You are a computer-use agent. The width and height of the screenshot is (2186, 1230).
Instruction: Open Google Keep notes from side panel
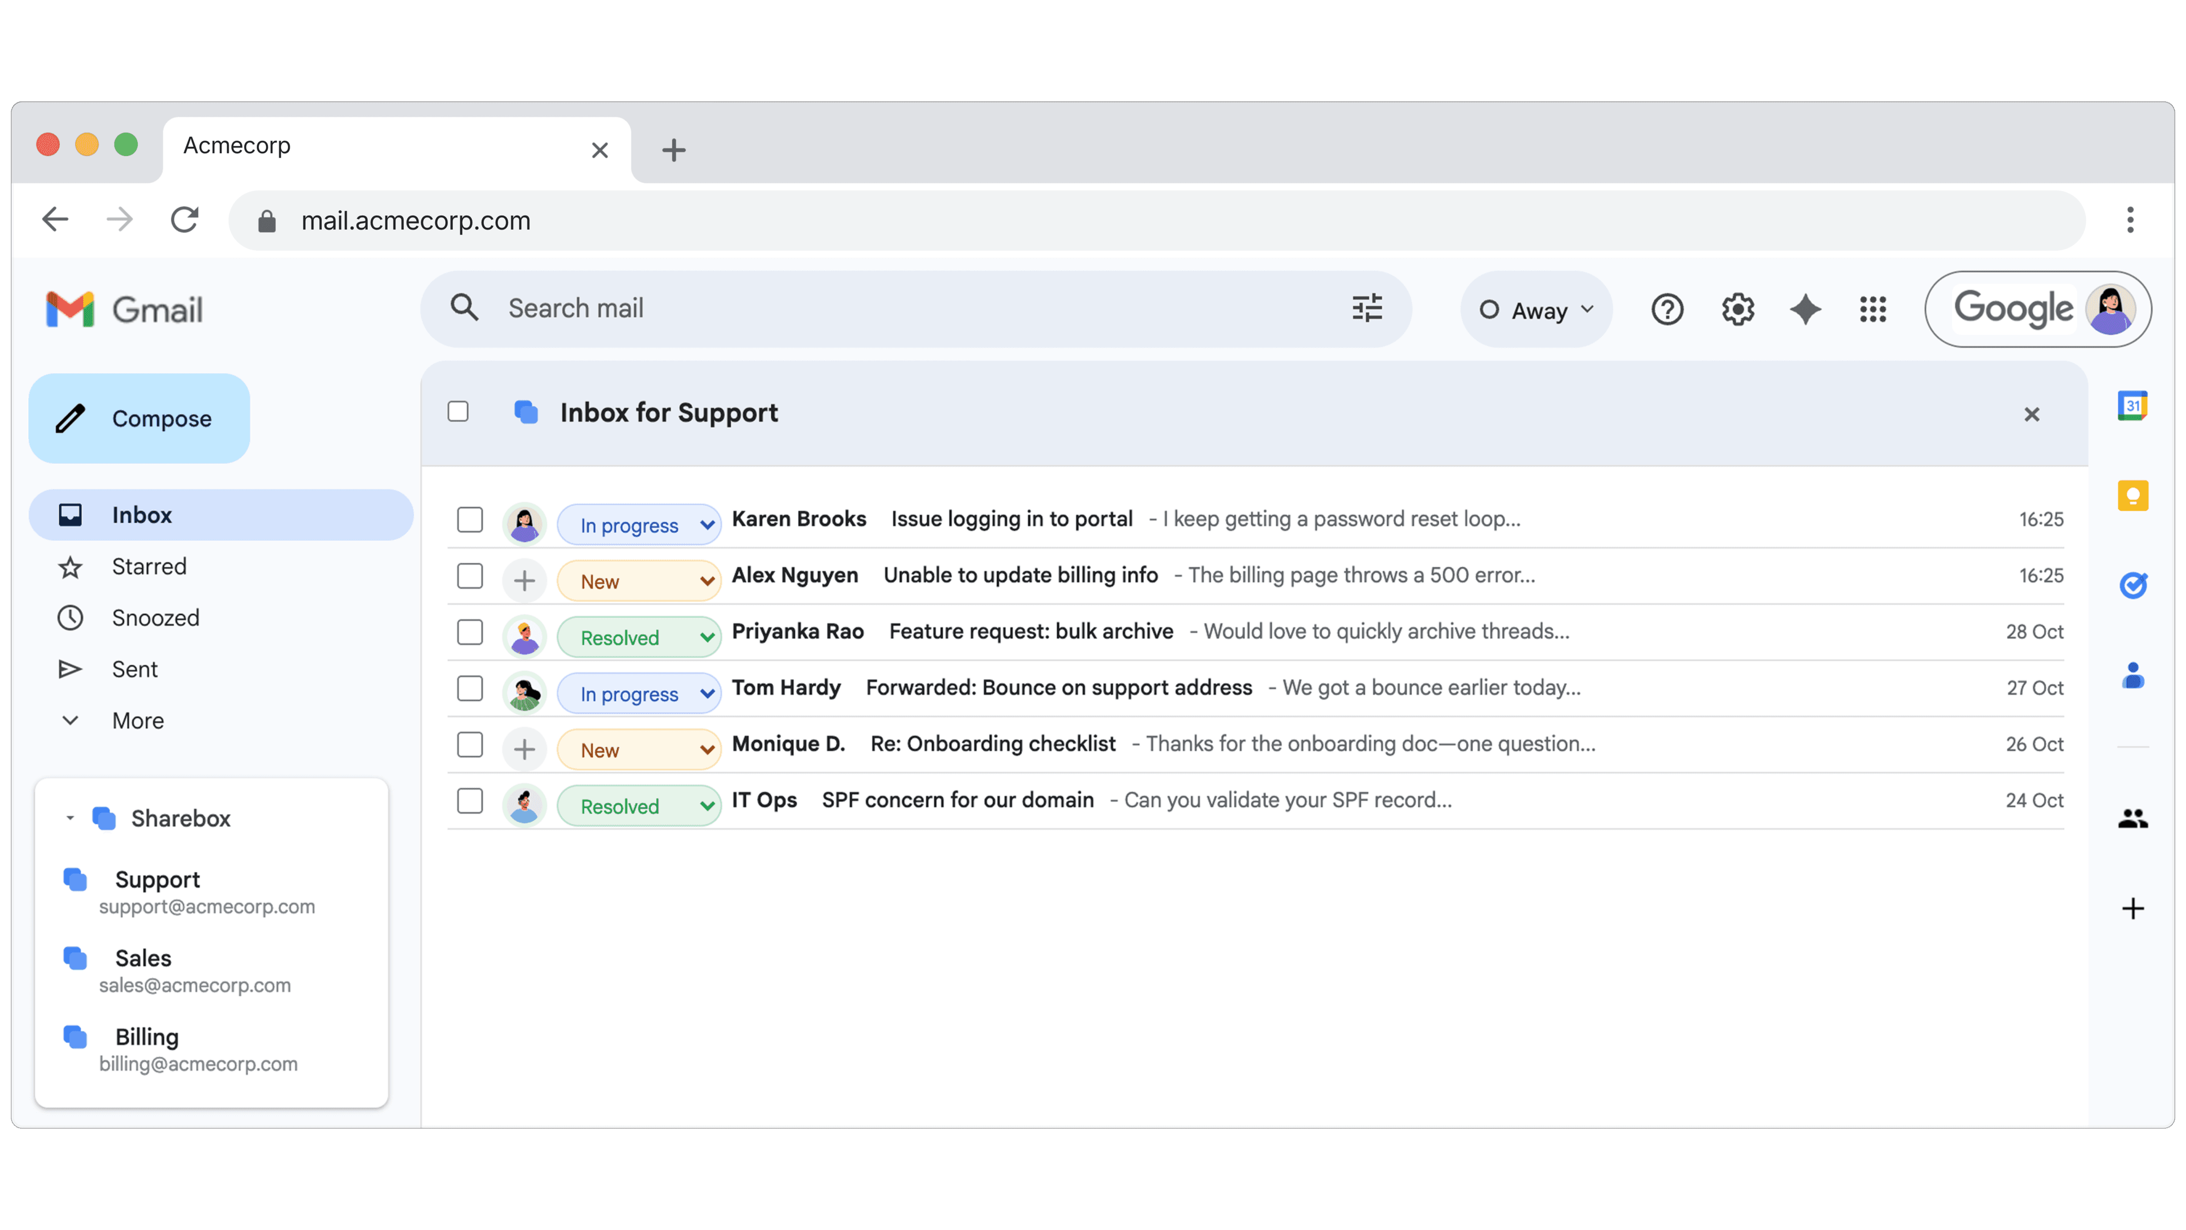tap(2132, 495)
